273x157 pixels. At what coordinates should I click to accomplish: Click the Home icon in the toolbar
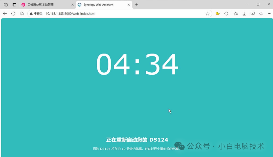pyautogui.click(x=22, y=13)
